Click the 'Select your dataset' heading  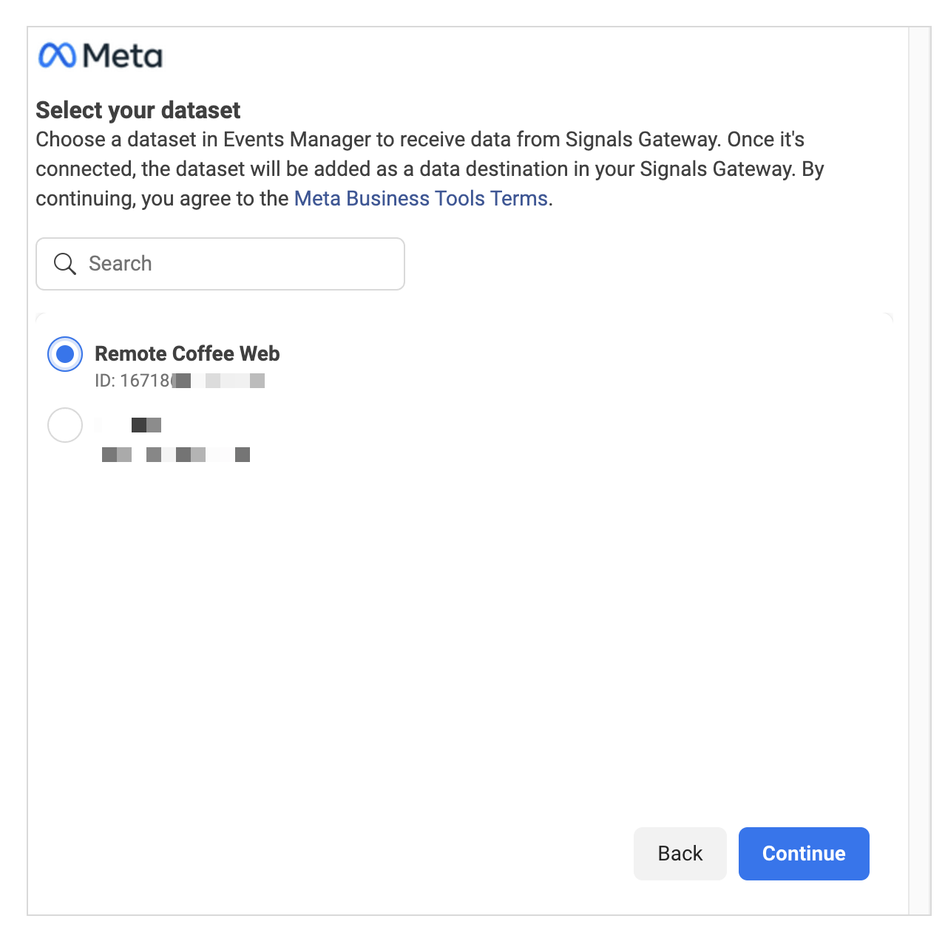click(x=138, y=110)
